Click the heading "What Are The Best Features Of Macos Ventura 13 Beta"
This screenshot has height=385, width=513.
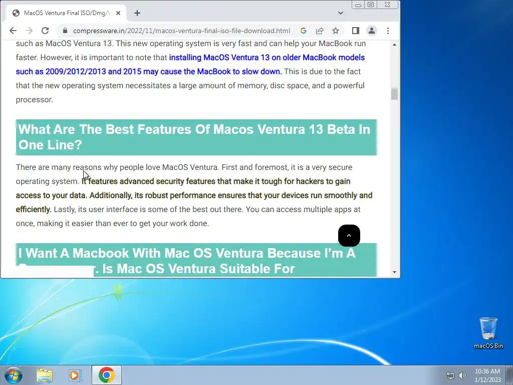pyautogui.click(x=196, y=137)
